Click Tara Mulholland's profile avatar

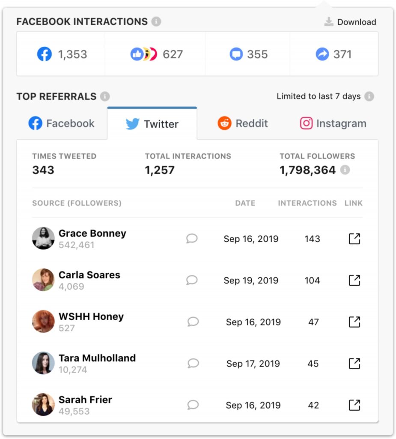tap(43, 364)
